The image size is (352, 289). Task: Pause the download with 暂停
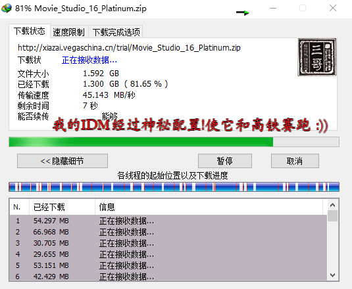pyautogui.click(x=225, y=161)
